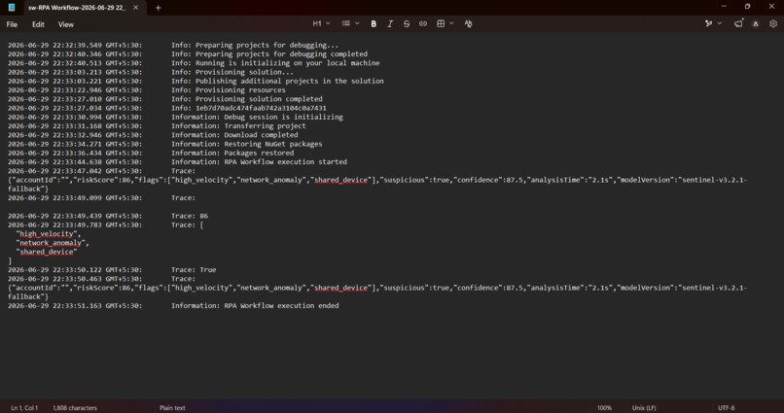Expand the Copilot options dropdown arrow
Image resolution: width=784 pixels, height=413 pixels.
point(720,23)
